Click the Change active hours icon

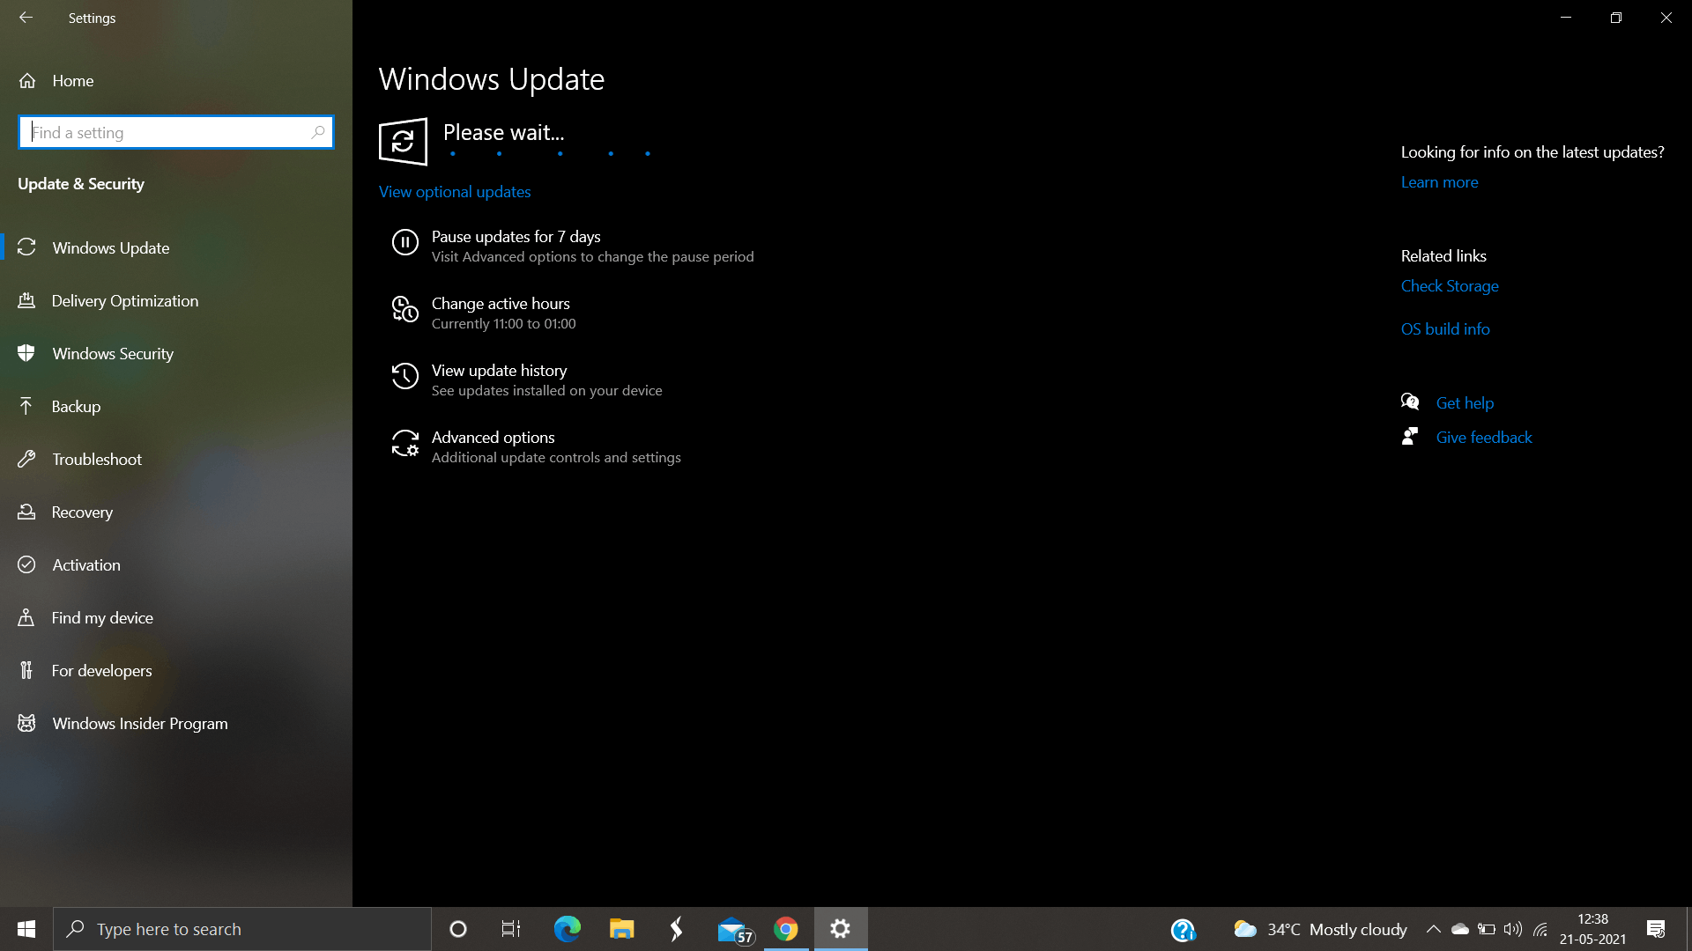click(x=404, y=310)
